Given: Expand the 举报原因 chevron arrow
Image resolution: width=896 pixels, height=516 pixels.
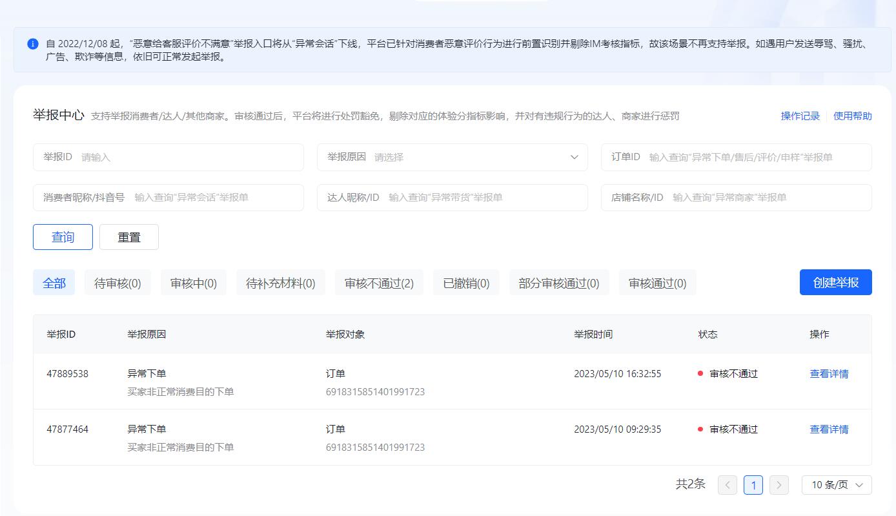Looking at the screenshot, I should (x=574, y=157).
